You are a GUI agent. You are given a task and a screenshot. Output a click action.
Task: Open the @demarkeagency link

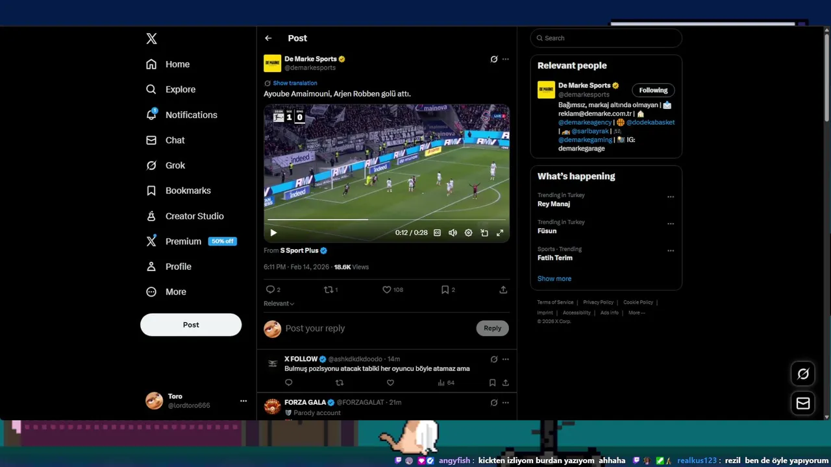[x=585, y=122]
